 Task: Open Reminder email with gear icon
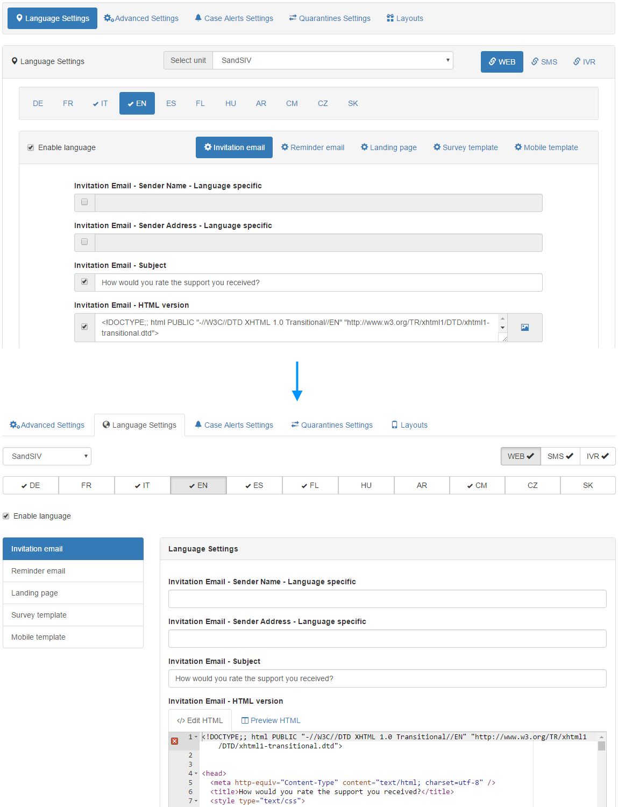pos(312,147)
